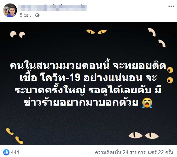The image size is (177, 157).
Task: Click the poster's profile picture
Action: pos(10,10)
